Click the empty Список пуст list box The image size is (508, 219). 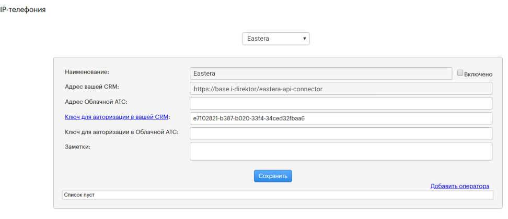point(277,195)
